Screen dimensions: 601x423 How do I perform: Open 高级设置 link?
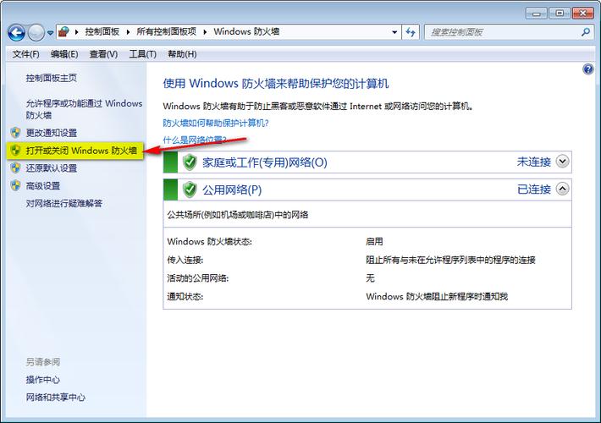click(43, 186)
